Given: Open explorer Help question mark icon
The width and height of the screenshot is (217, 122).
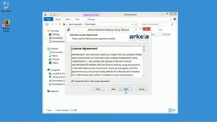Looking at the screenshot, I should coord(175,19).
